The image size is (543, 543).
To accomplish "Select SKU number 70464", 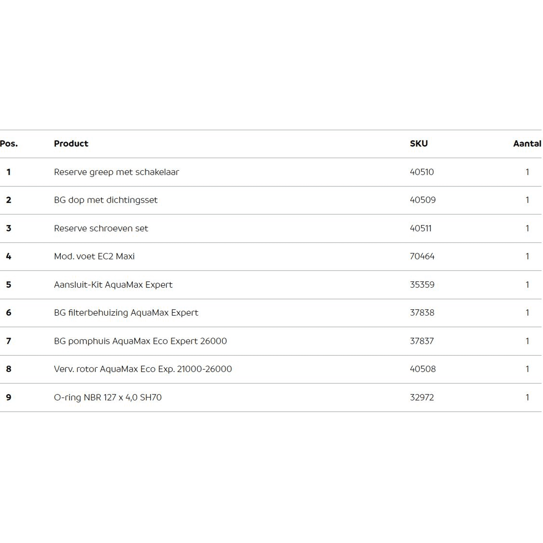I will [422, 256].
